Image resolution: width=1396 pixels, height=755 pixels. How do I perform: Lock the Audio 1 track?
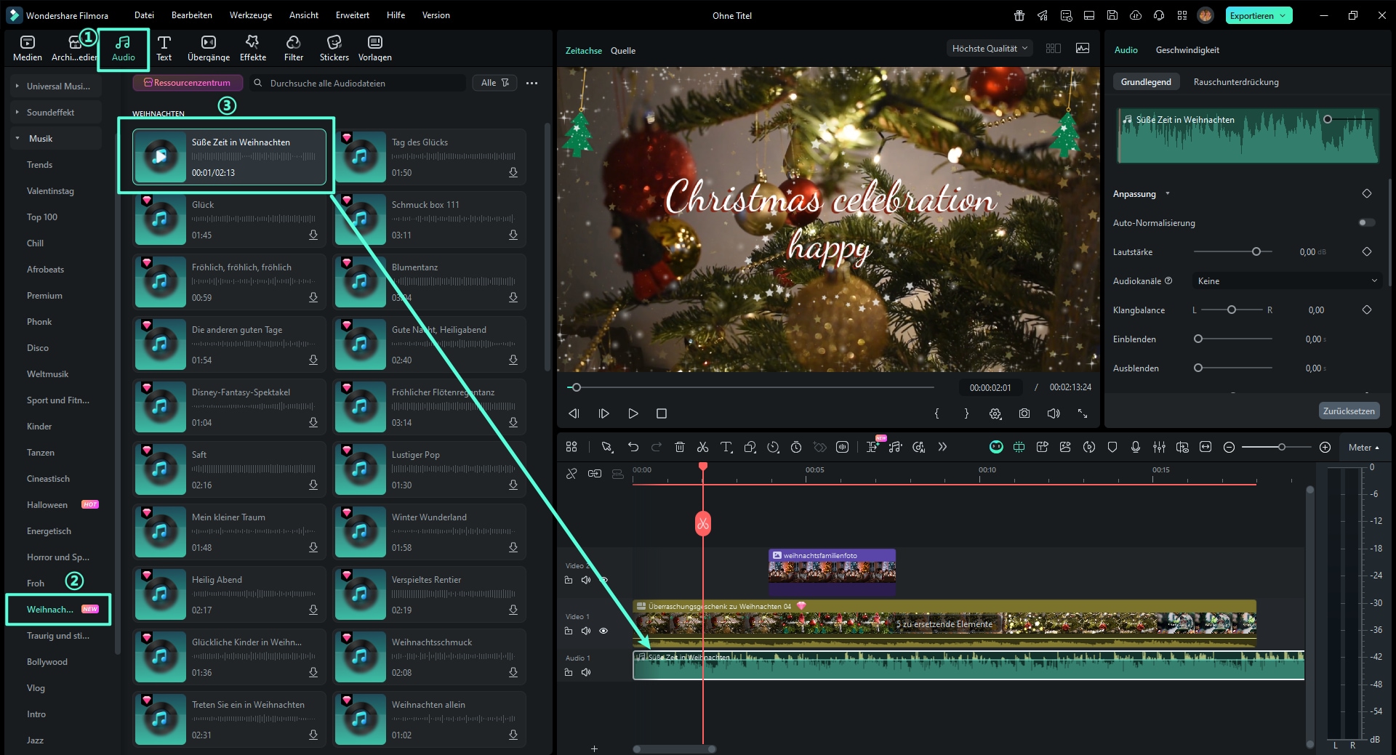[x=569, y=672]
